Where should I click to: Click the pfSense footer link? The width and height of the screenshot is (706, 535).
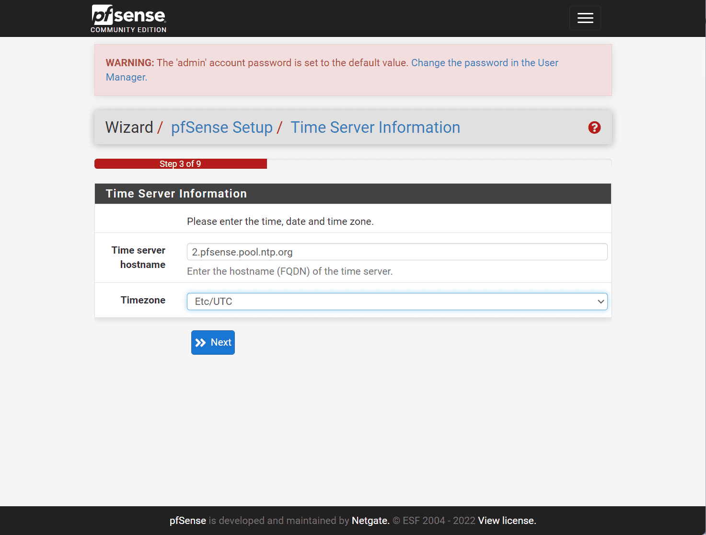click(188, 521)
